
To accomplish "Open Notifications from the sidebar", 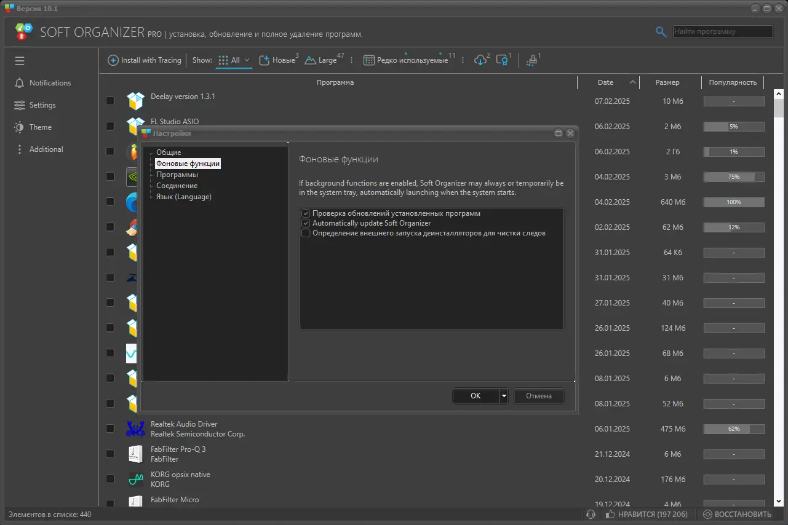I will [42, 83].
